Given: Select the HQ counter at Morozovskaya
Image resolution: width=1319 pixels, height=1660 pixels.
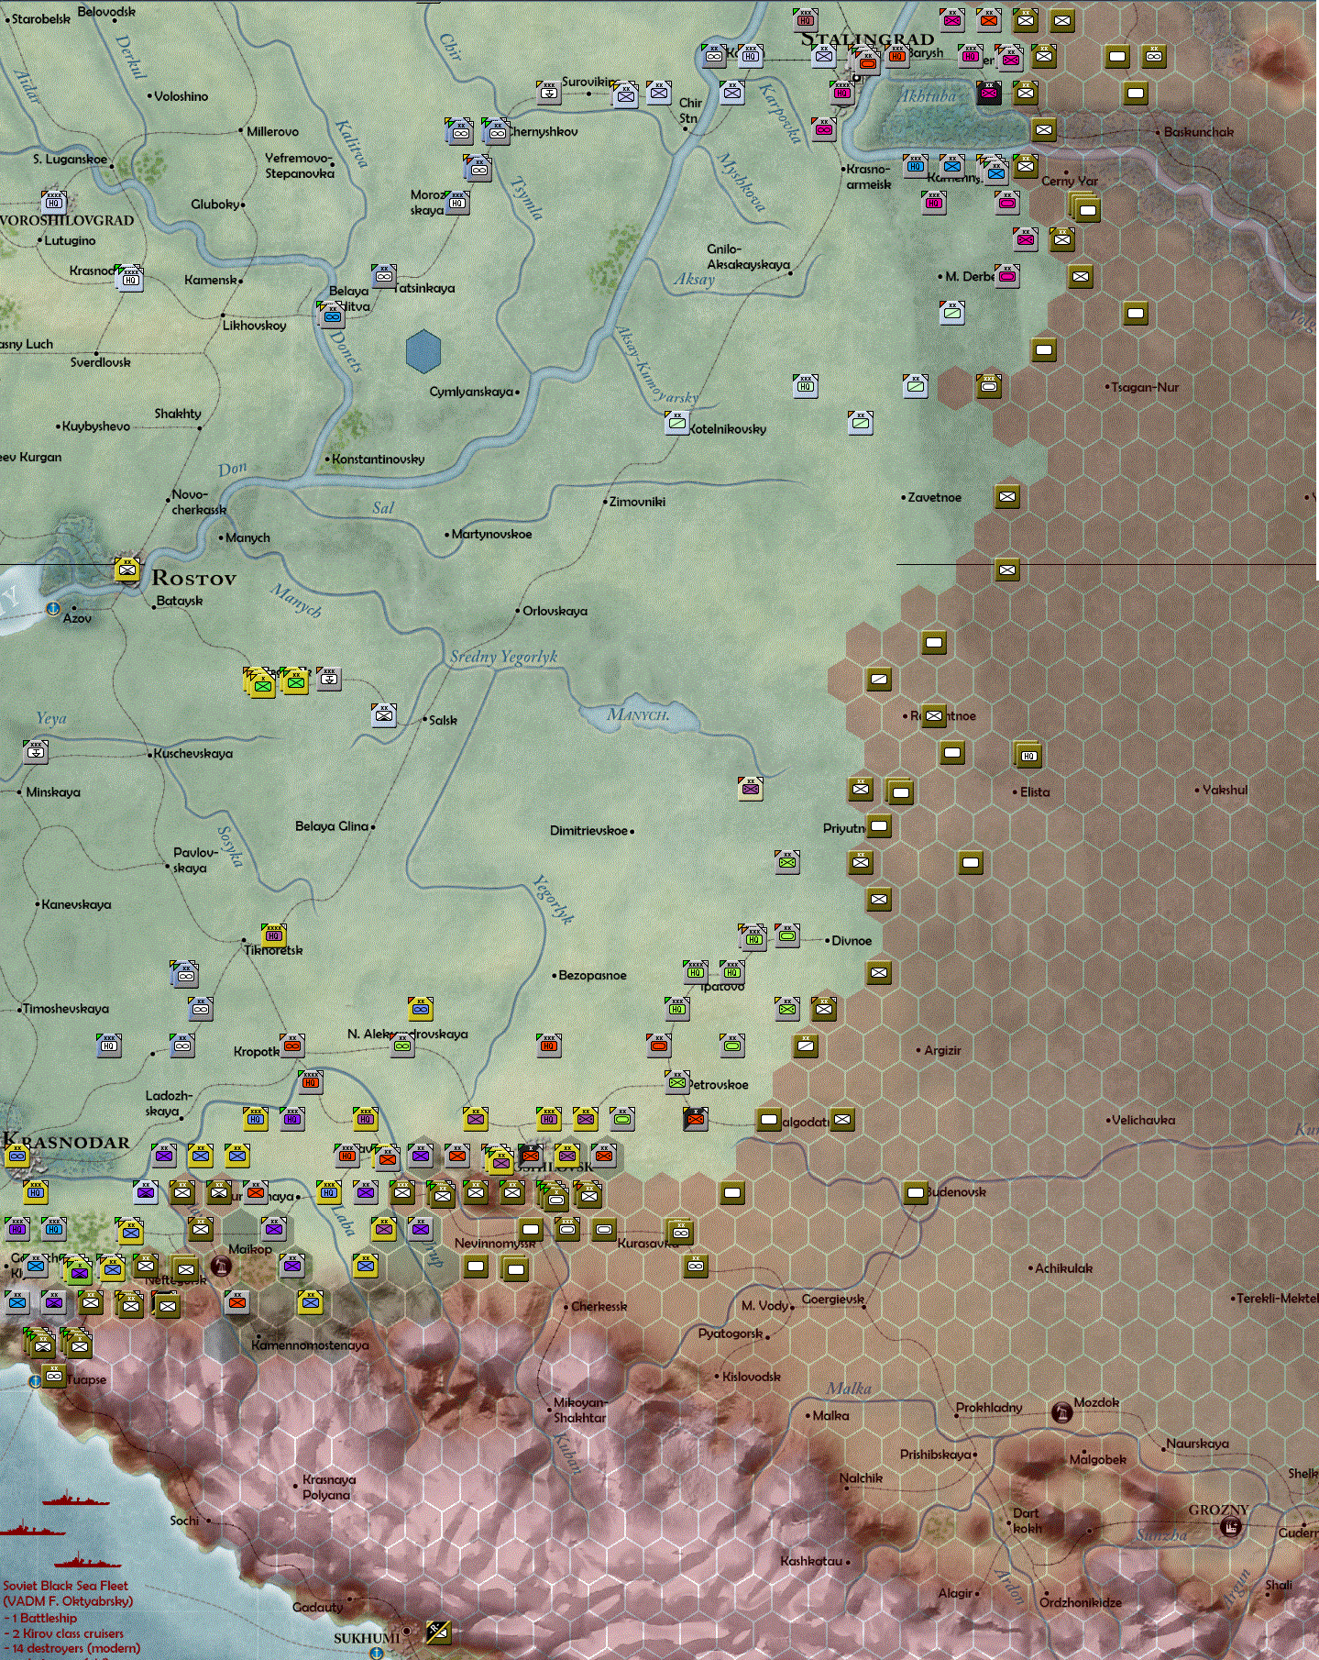Looking at the screenshot, I should [x=457, y=202].
